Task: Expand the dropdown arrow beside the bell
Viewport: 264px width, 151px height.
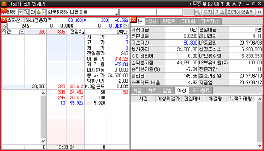Action: (43, 12)
